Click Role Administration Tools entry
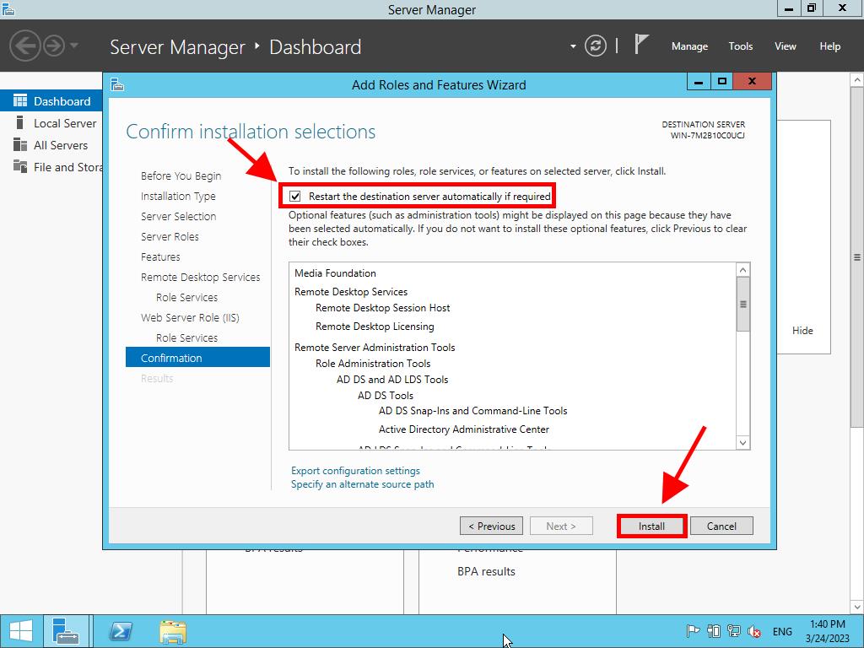This screenshot has width=864, height=648. pyautogui.click(x=373, y=364)
